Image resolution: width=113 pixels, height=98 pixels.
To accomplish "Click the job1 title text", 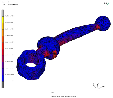I will tap(53, 93).
